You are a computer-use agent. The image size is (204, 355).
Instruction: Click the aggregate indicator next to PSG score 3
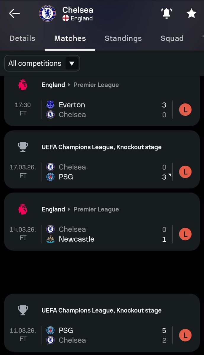tap(170, 176)
